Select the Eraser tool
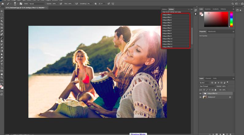This screenshot has width=244, height=135. click(x=2, y=48)
